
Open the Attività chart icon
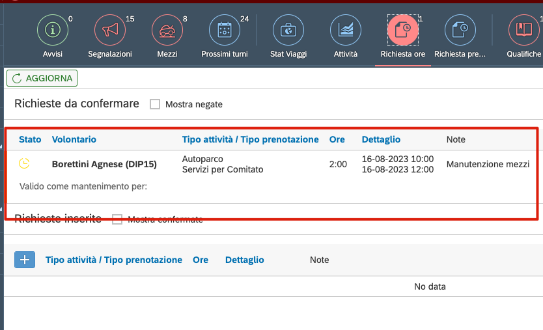pyautogui.click(x=346, y=30)
